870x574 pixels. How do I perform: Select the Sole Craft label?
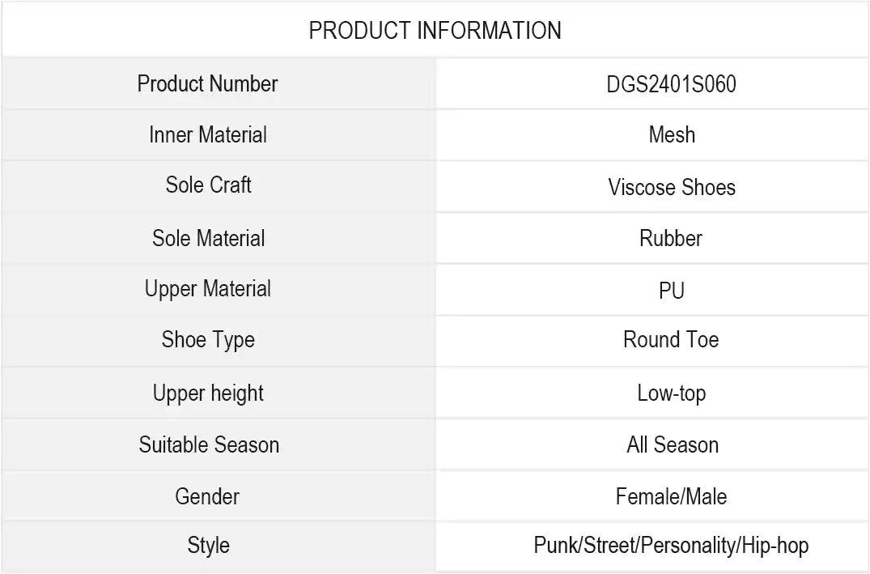tap(208, 185)
